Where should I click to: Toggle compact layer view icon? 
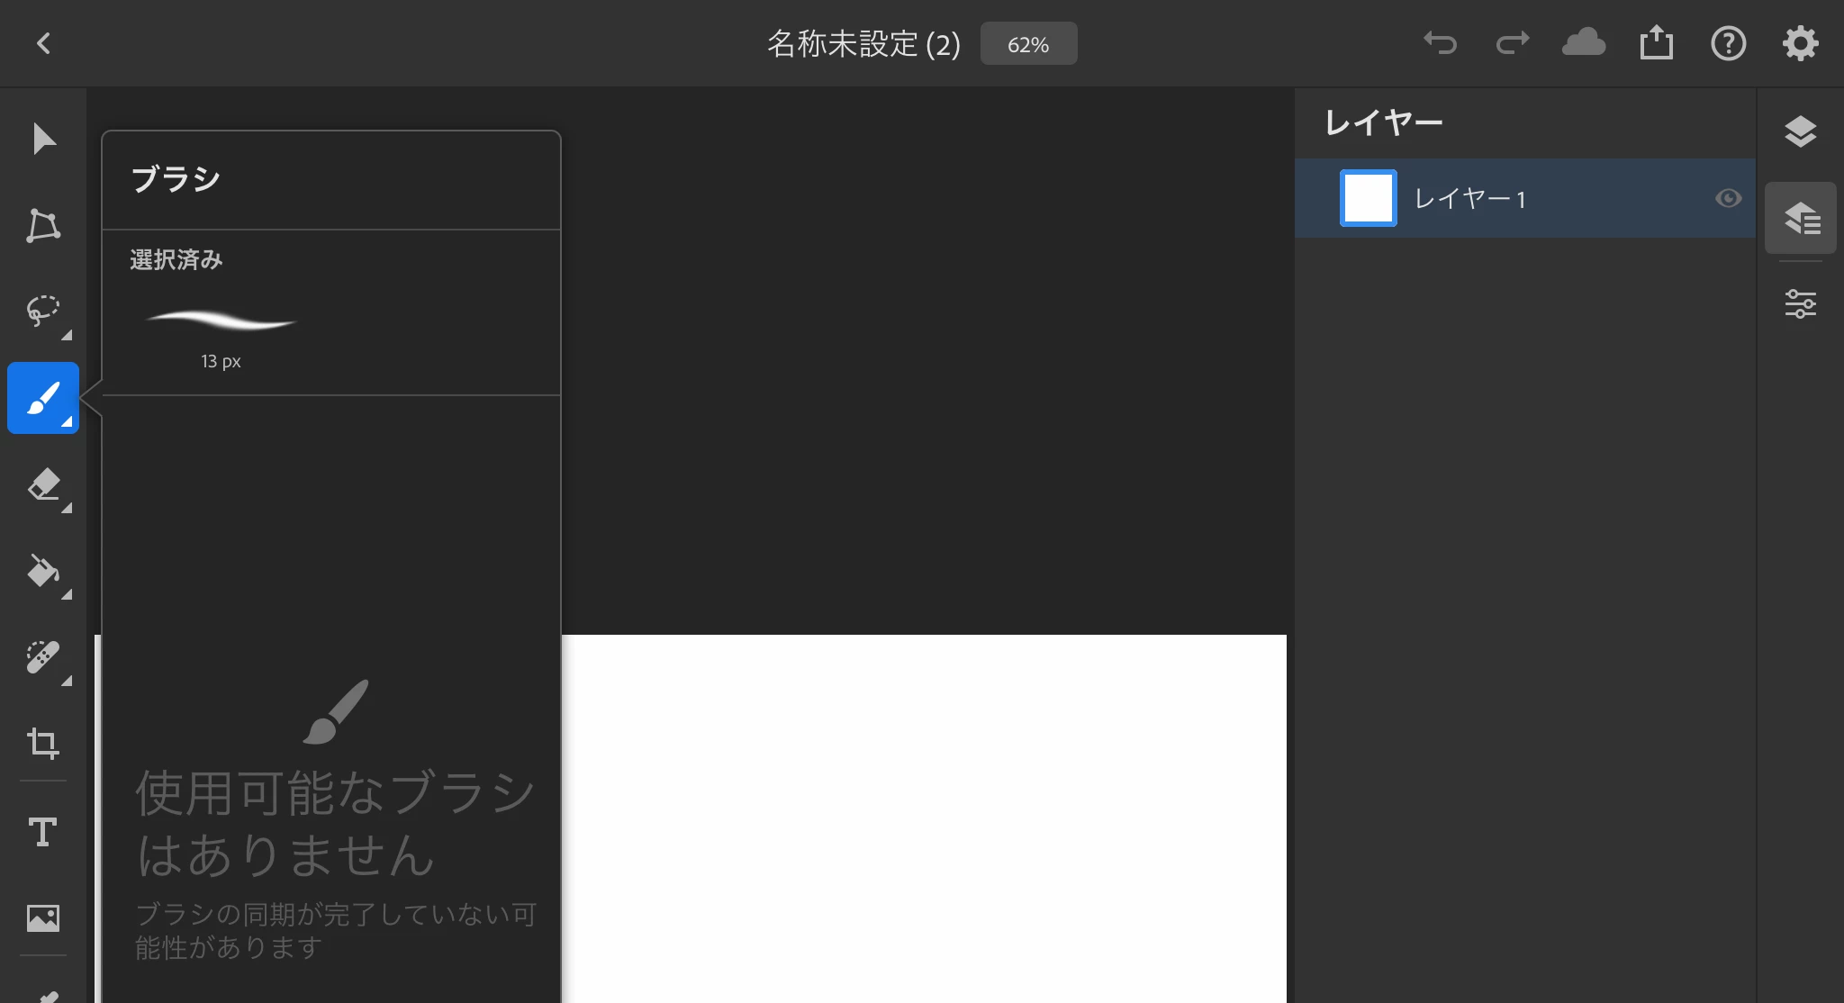click(1800, 131)
